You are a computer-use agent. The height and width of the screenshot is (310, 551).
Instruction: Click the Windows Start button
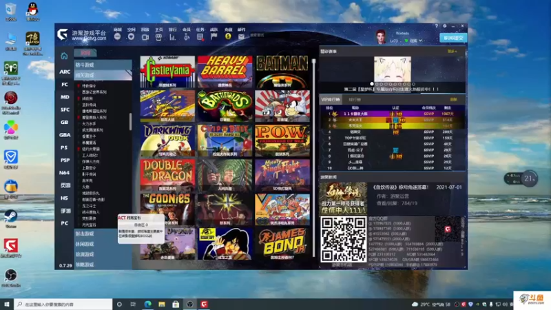point(7,304)
